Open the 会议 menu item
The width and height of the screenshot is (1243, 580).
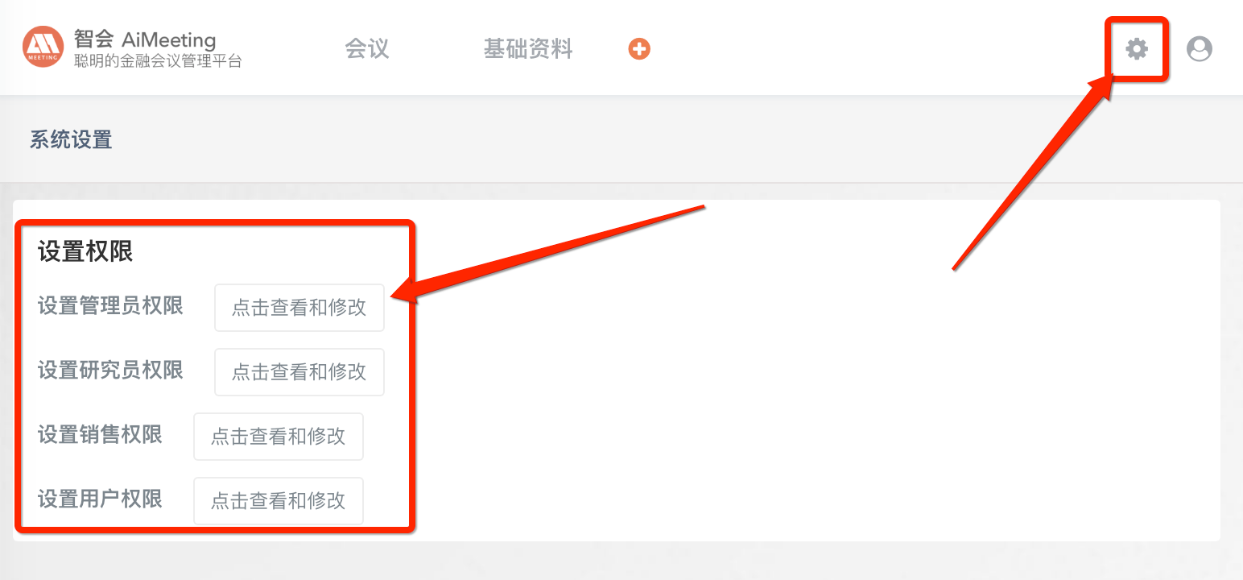pyautogui.click(x=367, y=48)
